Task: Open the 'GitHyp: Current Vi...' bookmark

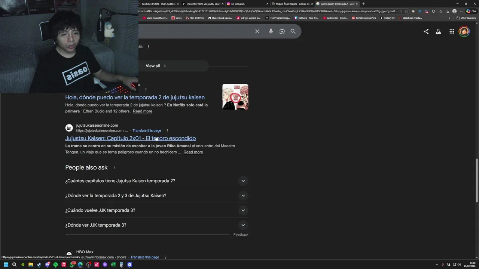Action: coord(248,18)
